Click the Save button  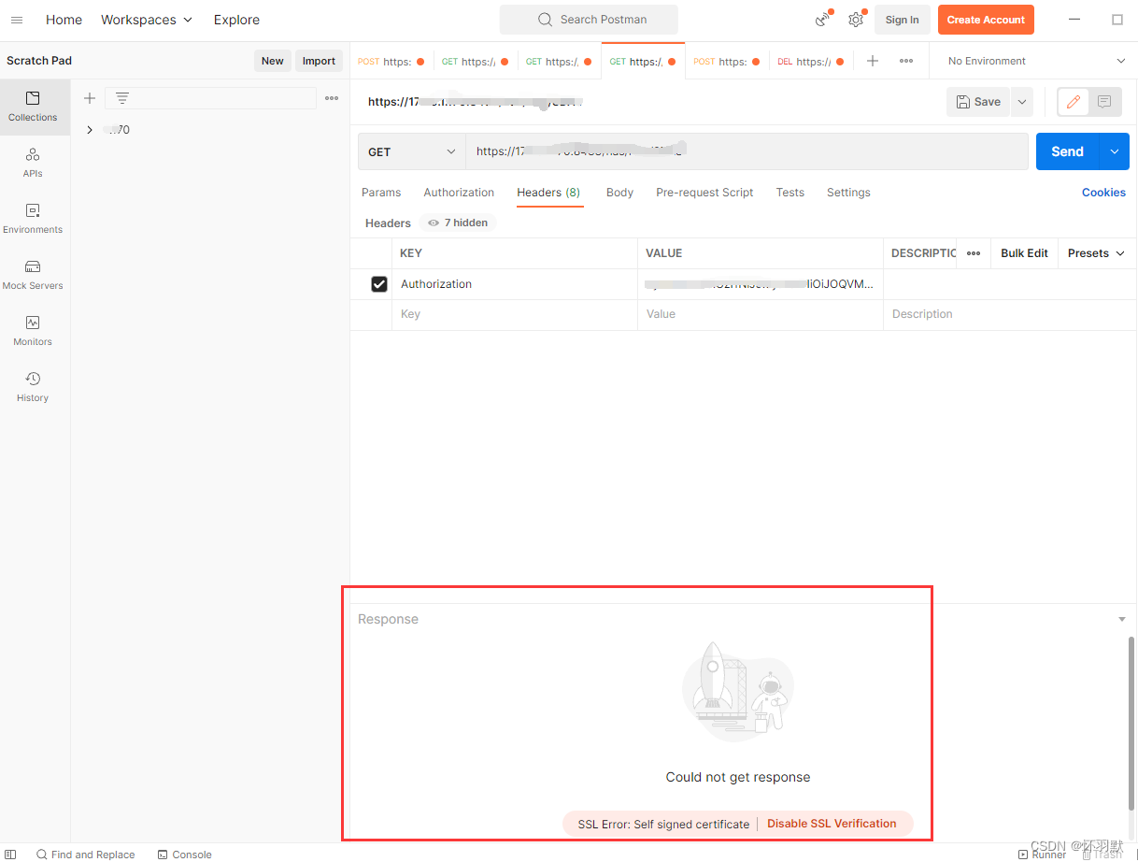(x=978, y=102)
